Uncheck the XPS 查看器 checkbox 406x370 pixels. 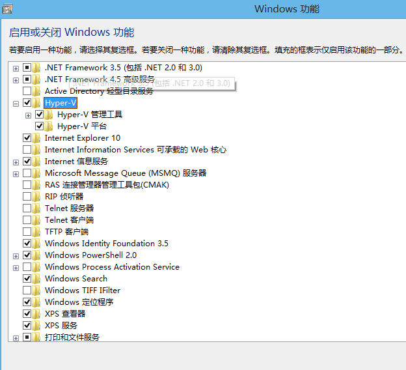click(x=27, y=313)
